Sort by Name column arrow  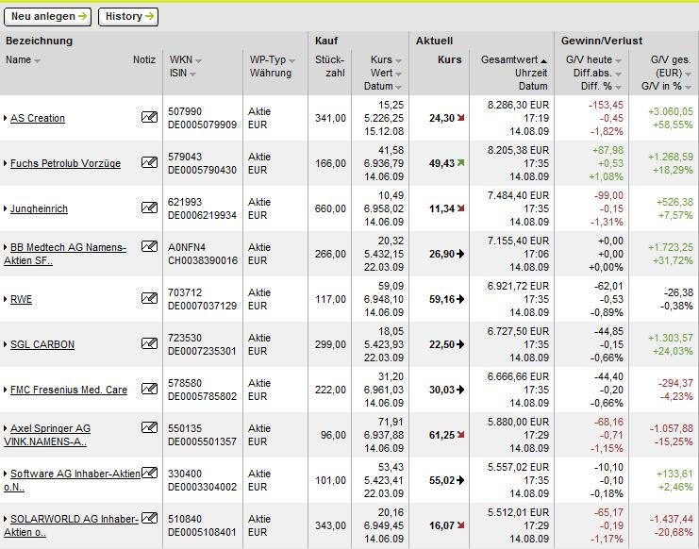(37, 61)
